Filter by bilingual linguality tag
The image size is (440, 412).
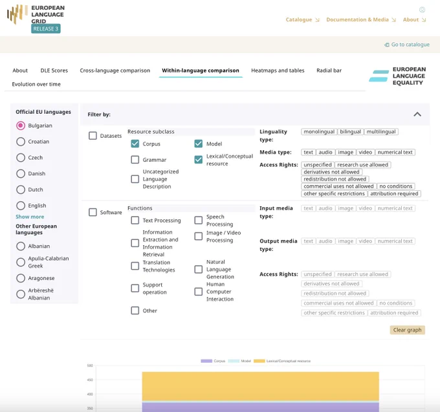[x=350, y=131]
